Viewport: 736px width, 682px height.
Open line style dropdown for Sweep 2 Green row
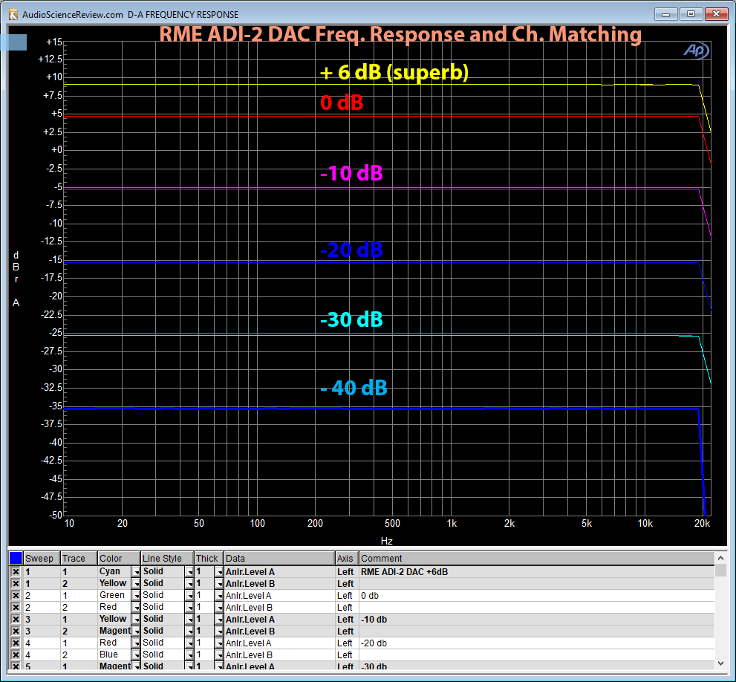(x=189, y=596)
